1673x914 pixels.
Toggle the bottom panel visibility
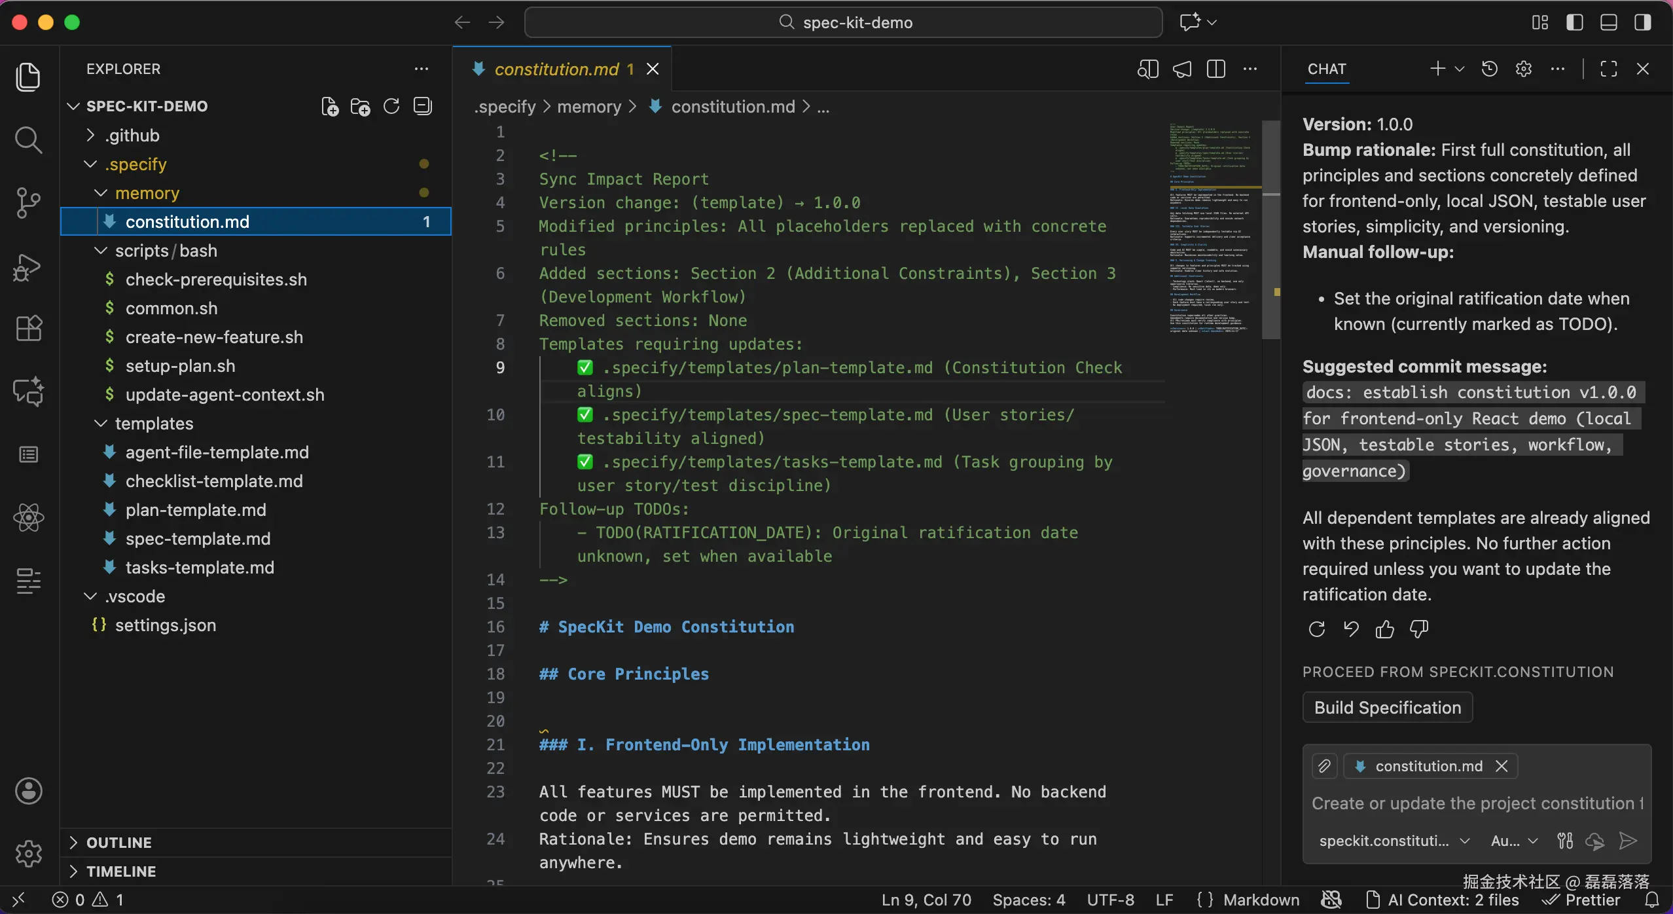point(1609,22)
